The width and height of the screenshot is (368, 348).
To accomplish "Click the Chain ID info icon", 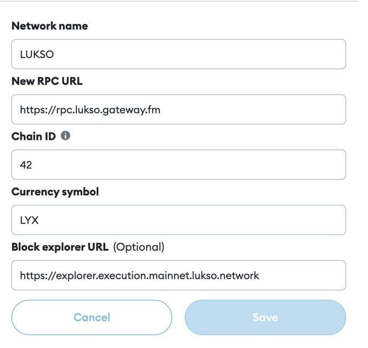I will pyautogui.click(x=65, y=136).
